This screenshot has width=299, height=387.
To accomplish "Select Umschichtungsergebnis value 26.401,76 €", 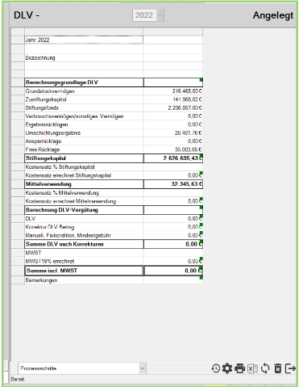I will 188,133.
